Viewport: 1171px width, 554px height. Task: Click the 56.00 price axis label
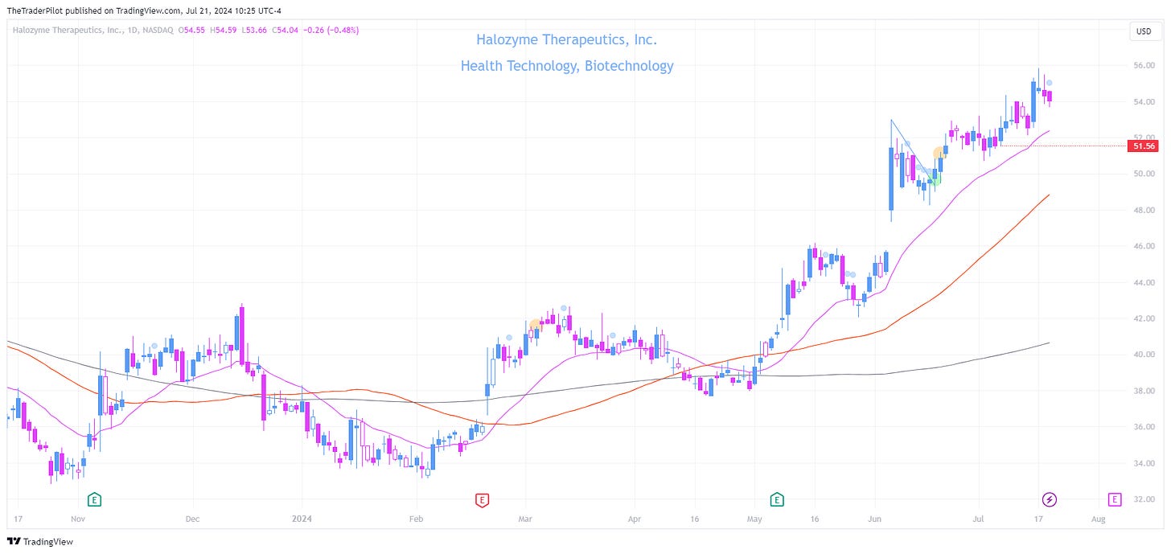[x=1144, y=66]
